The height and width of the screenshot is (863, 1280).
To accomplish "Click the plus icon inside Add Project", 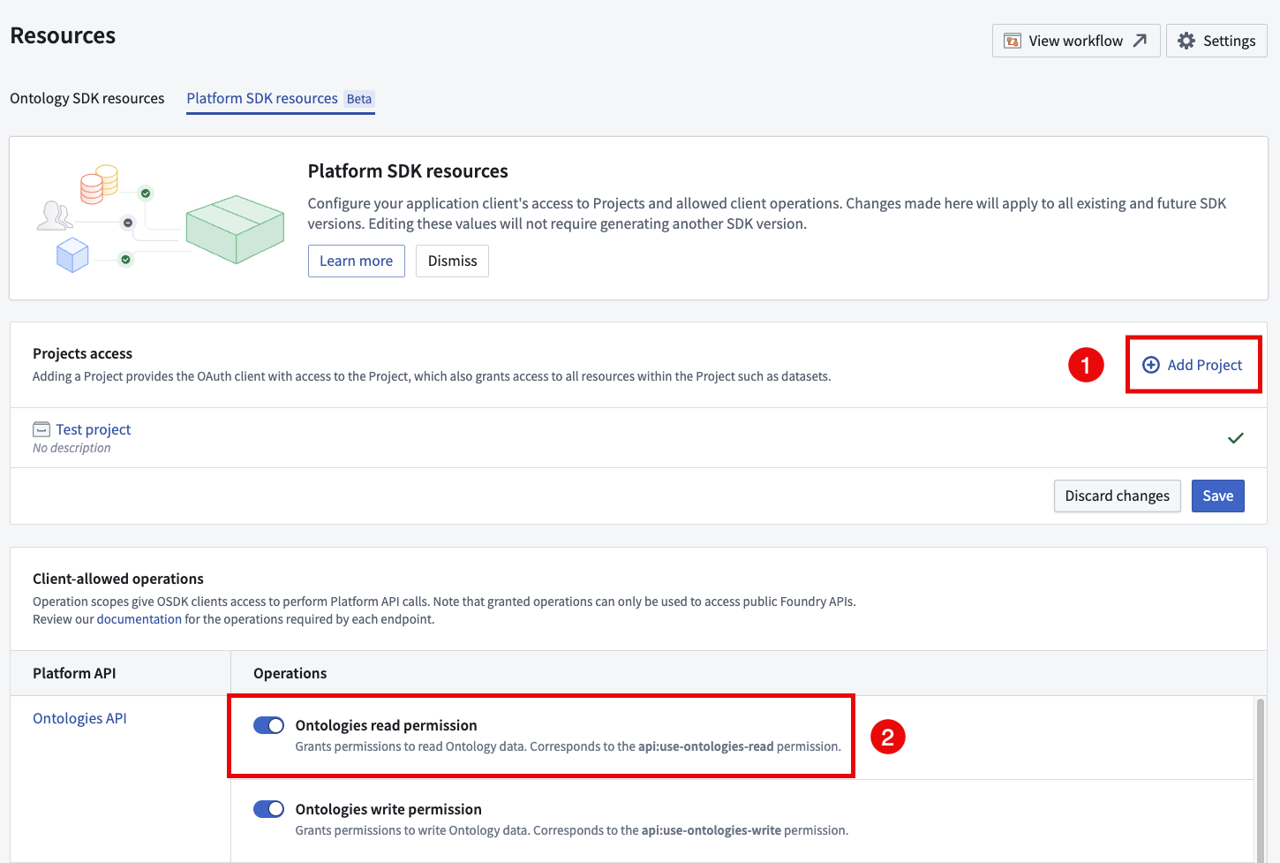I will click(1151, 364).
